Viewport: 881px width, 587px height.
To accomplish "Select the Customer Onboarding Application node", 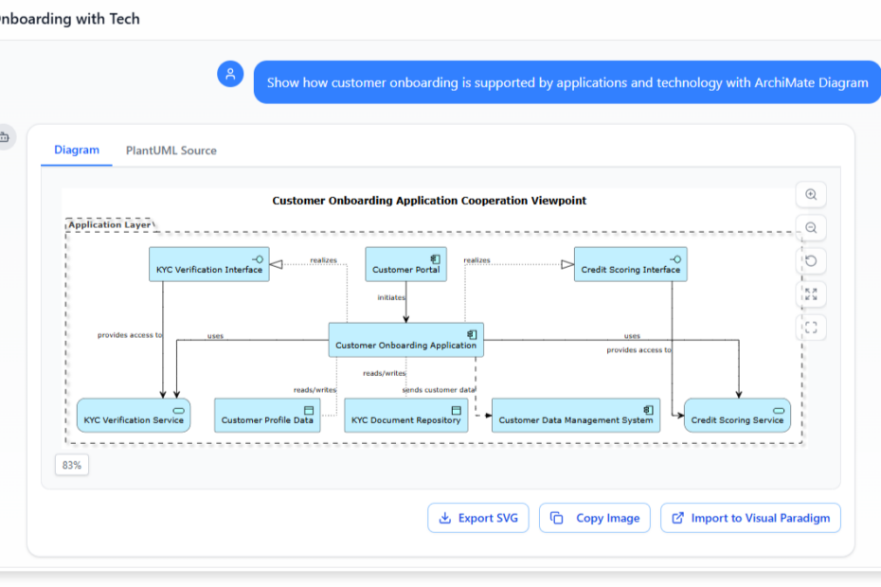I will tap(405, 340).
